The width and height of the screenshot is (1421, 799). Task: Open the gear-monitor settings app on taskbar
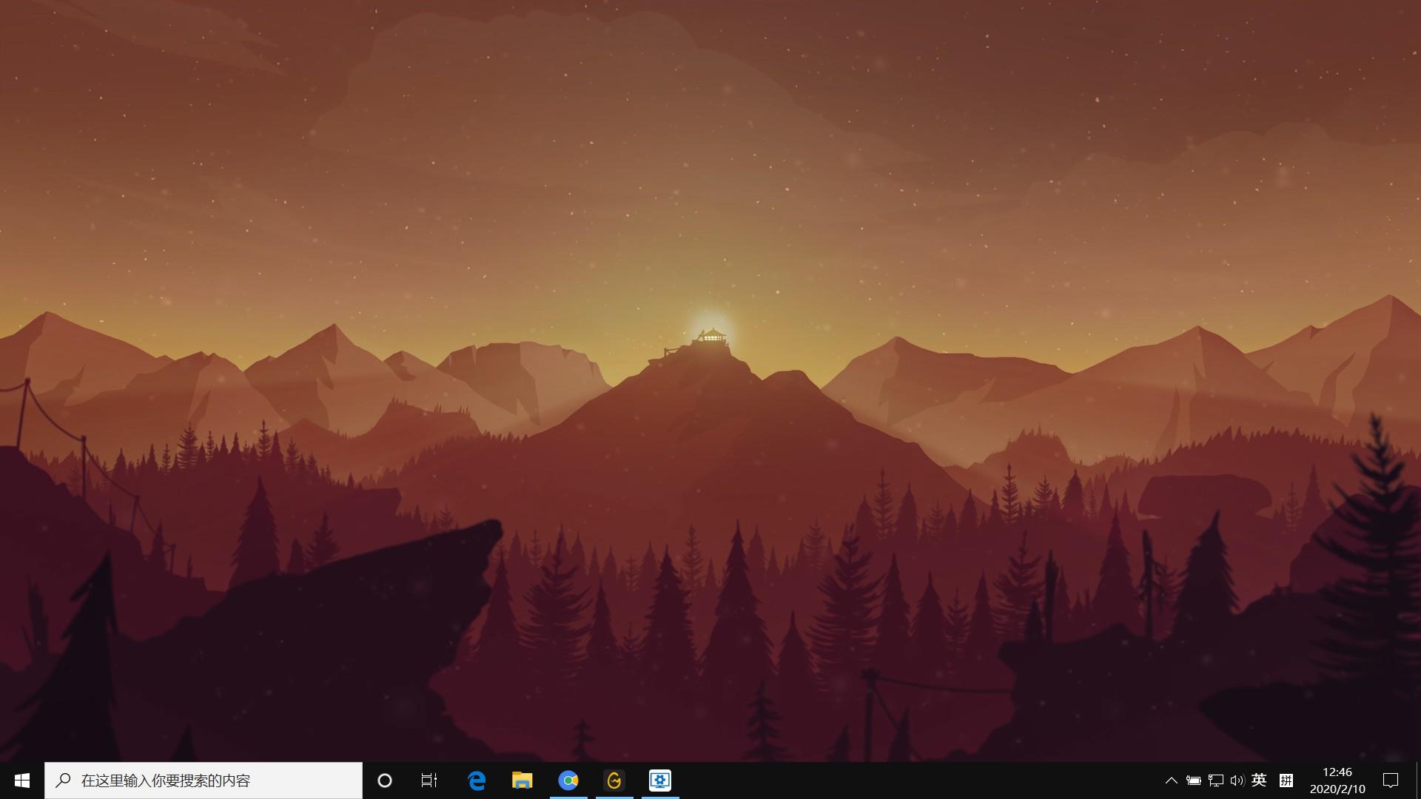point(660,781)
